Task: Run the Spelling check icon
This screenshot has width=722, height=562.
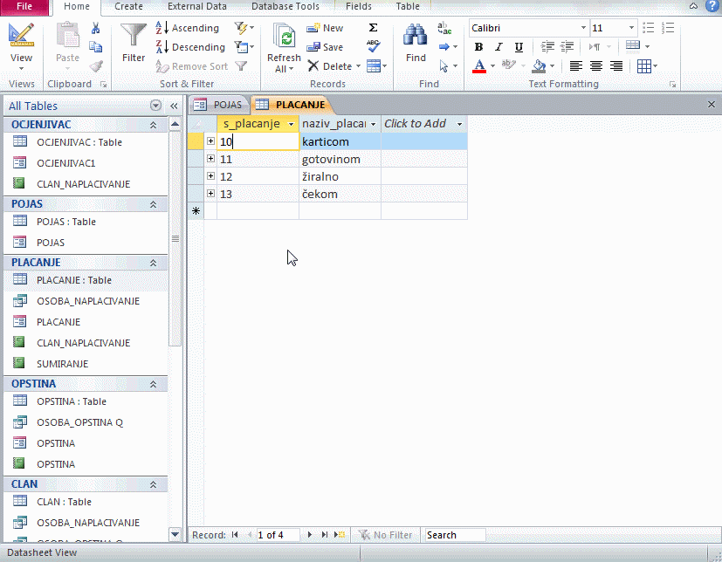Action: [x=374, y=46]
